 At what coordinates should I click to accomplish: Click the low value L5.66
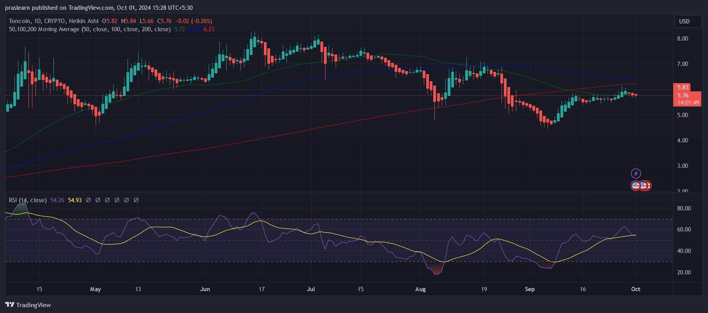click(147, 21)
